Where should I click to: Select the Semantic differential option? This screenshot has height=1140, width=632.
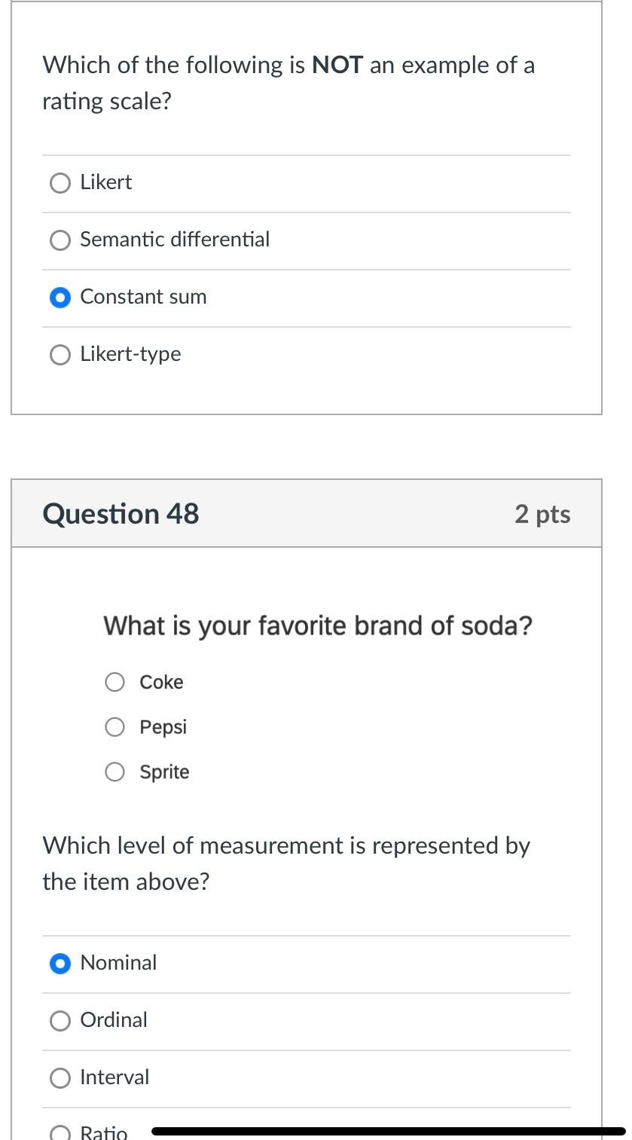tap(60, 240)
